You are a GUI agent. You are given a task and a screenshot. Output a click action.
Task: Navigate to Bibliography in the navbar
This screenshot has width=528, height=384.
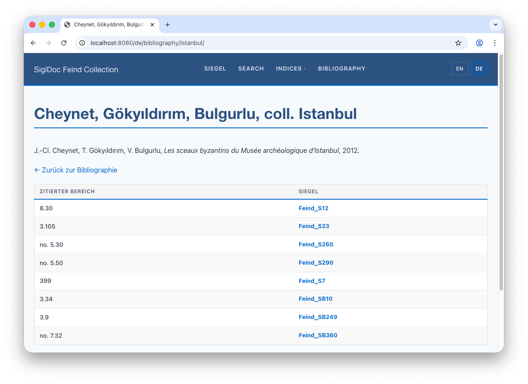(x=342, y=69)
